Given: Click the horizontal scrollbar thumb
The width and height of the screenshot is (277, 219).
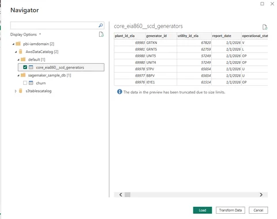Looking at the screenshot, I should [128, 195].
